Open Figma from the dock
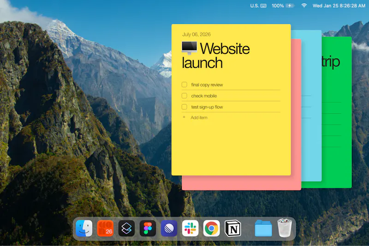This screenshot has width=369, height=246. [x=148, y=228]
